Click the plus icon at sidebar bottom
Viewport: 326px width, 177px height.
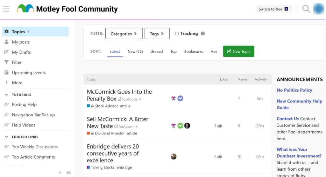(60, 173)
